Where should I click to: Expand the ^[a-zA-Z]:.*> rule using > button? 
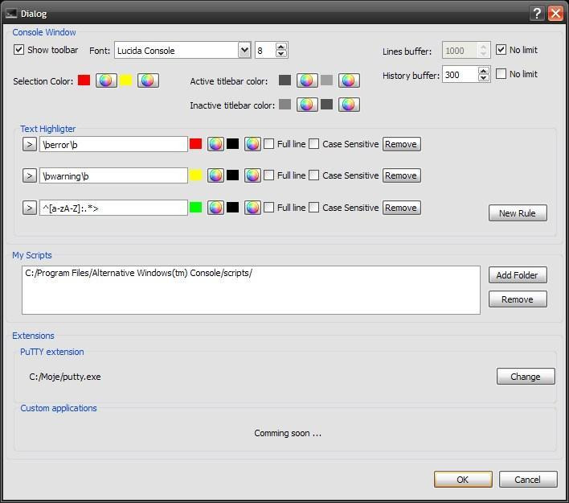point(30,208)
